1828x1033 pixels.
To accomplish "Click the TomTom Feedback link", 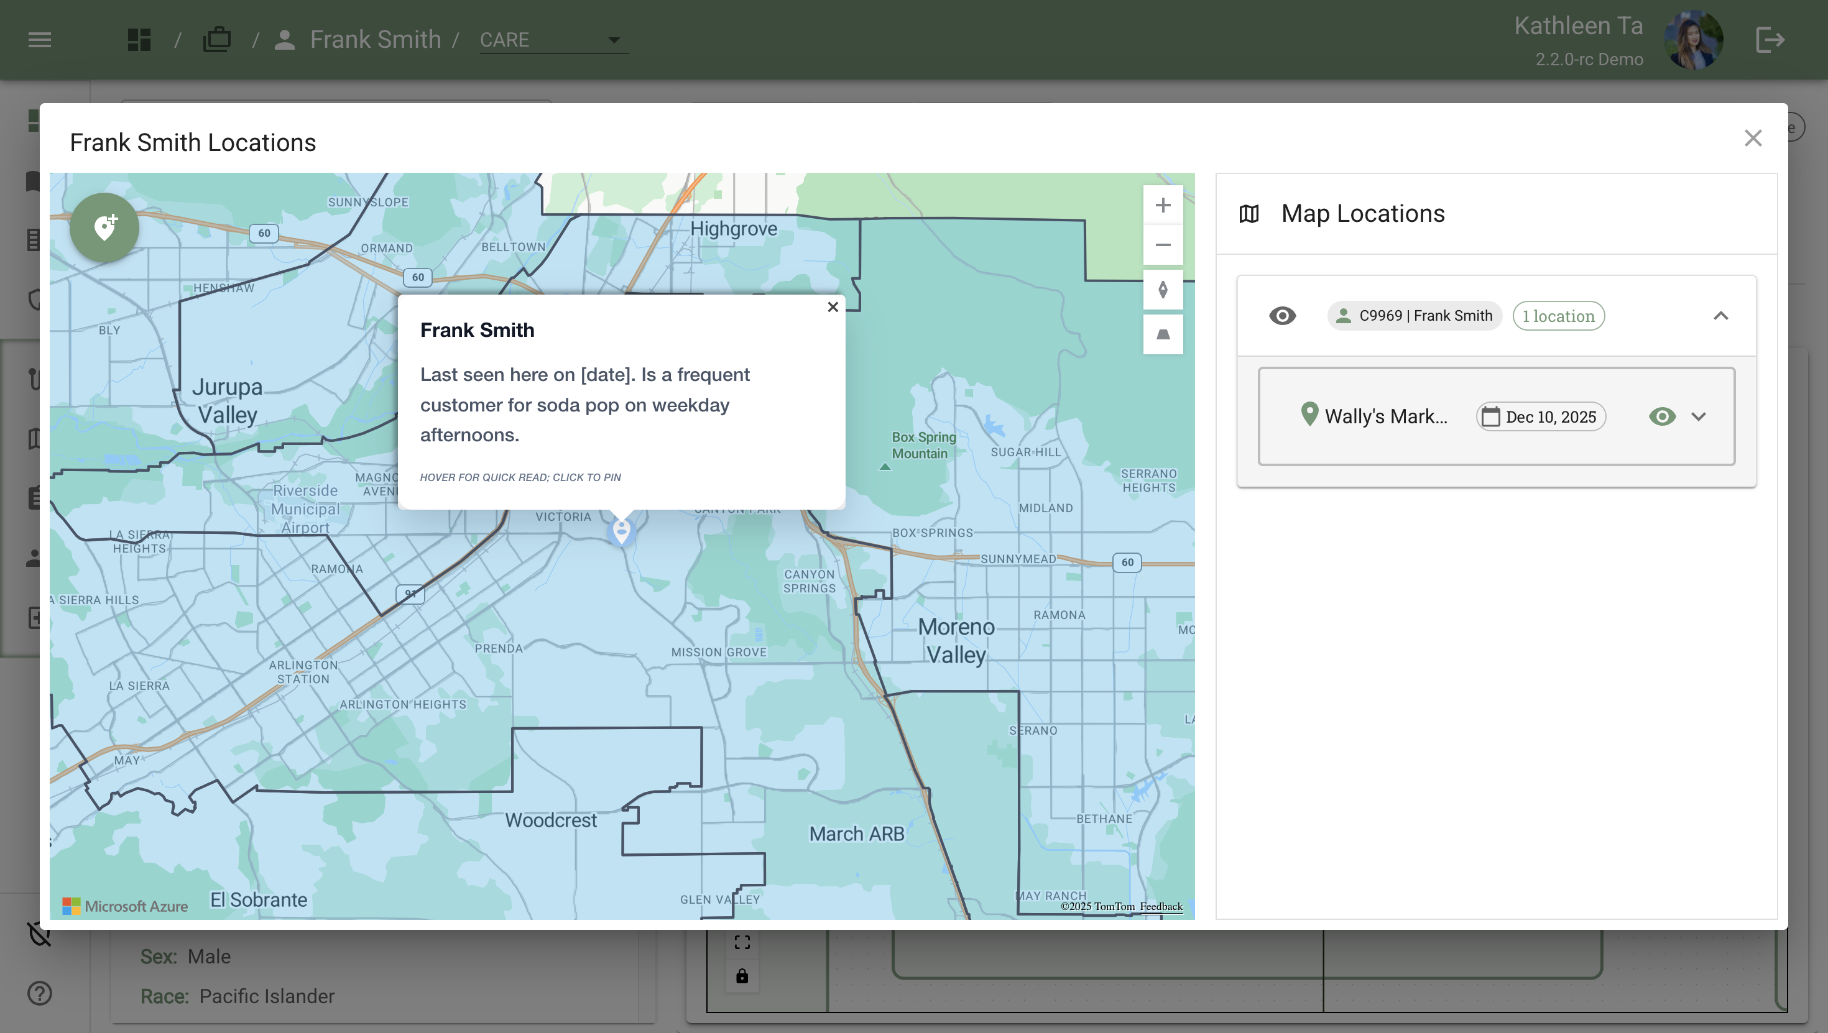I will tap(1160, 907).
